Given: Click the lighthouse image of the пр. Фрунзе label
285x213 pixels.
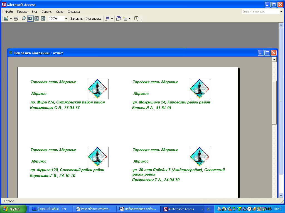Looking at the screenshot, I should tap(98, 157).
